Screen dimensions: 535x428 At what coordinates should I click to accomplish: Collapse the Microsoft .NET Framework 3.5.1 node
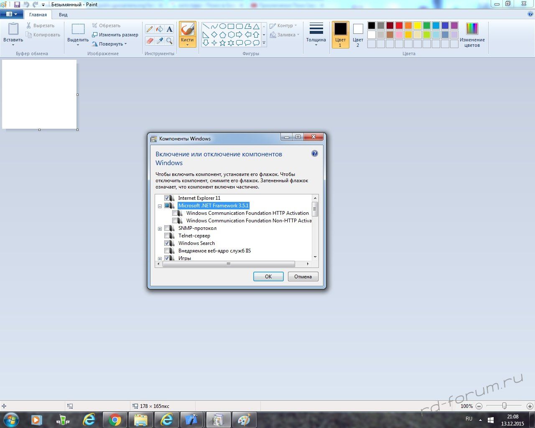click(x=160, y=206)
